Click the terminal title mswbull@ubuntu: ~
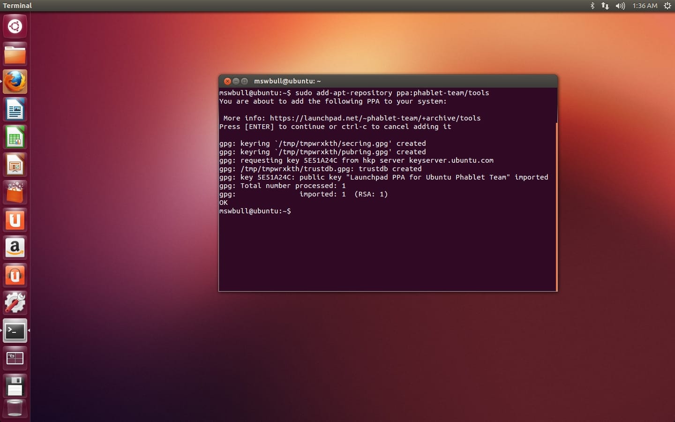Screen dimensions: 675x422 coord(287,81)
